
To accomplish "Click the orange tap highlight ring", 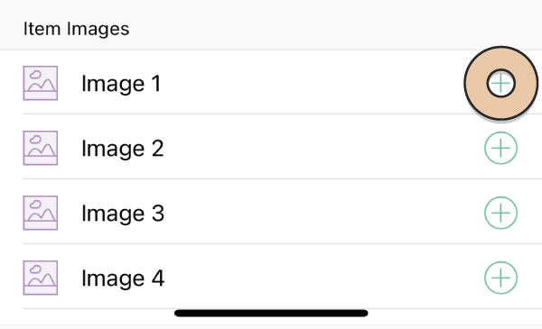I will [500, 83].
